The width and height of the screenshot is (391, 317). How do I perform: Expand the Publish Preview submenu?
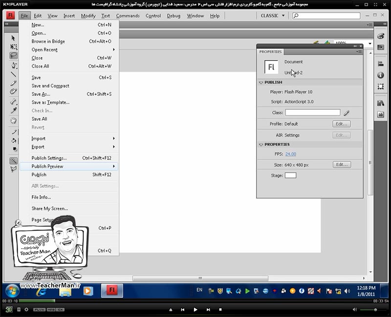(68, 166)
